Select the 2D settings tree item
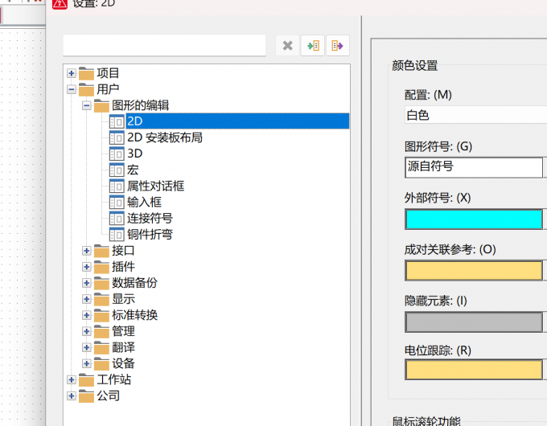Screen dimensions: 547x426 click(x=237, y=121)
